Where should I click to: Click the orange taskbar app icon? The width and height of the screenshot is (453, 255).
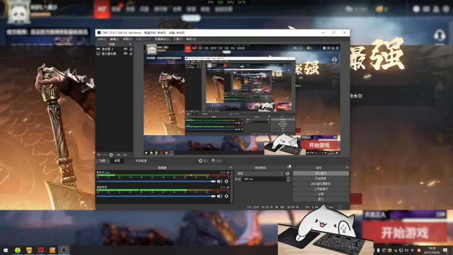tap(52, 250)
